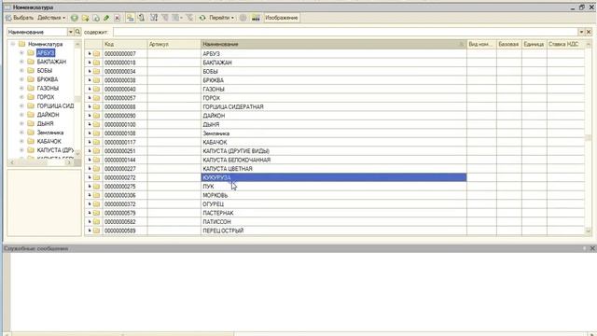Open the Перейти dropdown menu

pyautogui.click(x=222, y=18)
